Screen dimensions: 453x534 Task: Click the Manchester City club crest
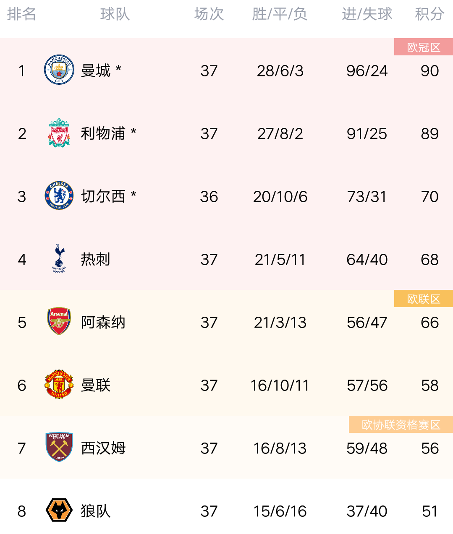(59, 70)
